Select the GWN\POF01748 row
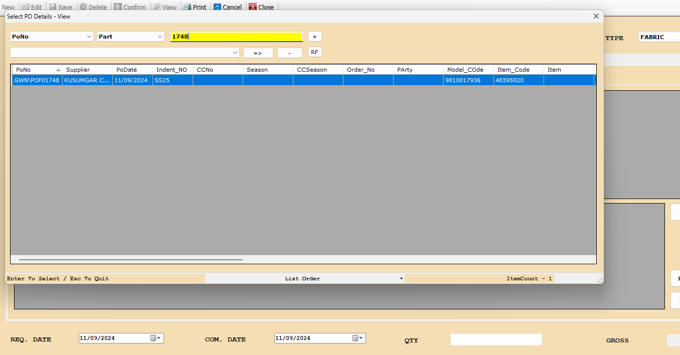 [37, 80]
